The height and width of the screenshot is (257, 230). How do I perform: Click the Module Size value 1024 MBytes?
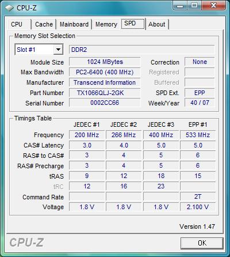105,62
